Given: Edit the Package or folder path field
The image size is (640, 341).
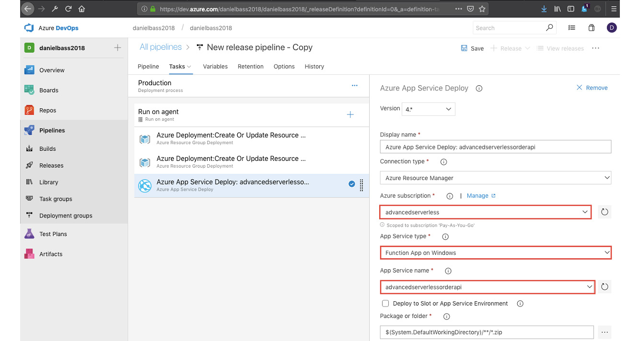Looking at the screenshot, I should [x=487, y=332].
